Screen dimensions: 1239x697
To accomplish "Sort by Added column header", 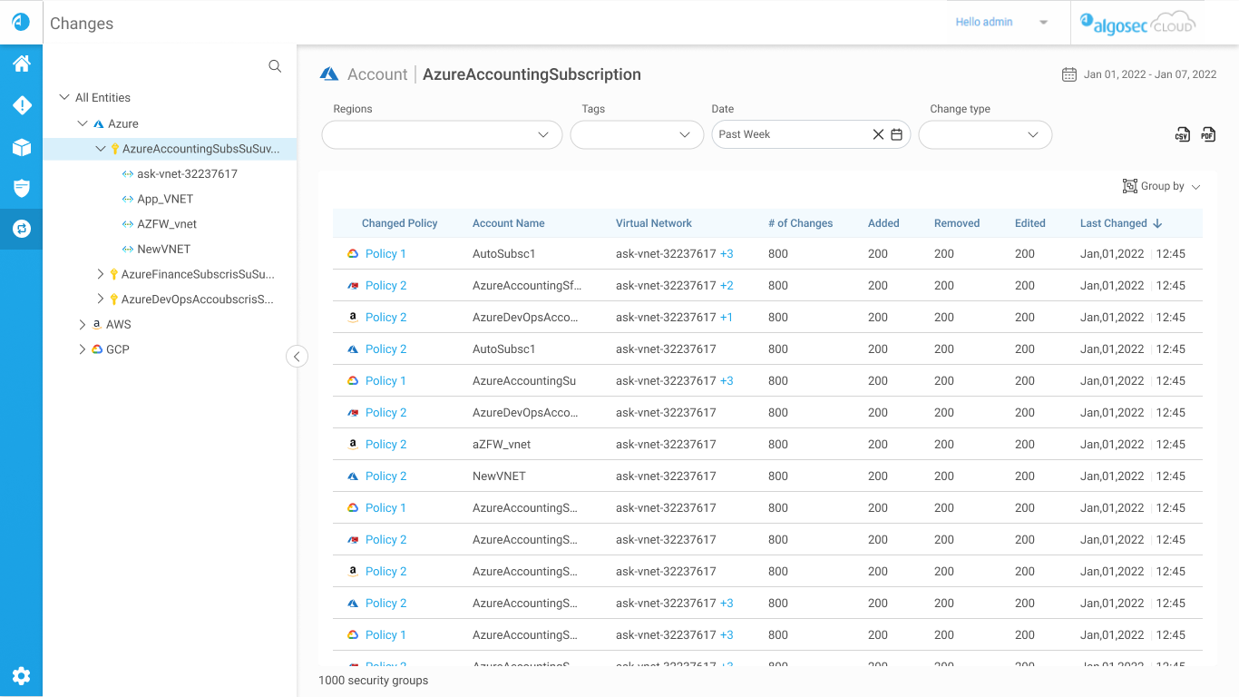I will pos(883,223).
